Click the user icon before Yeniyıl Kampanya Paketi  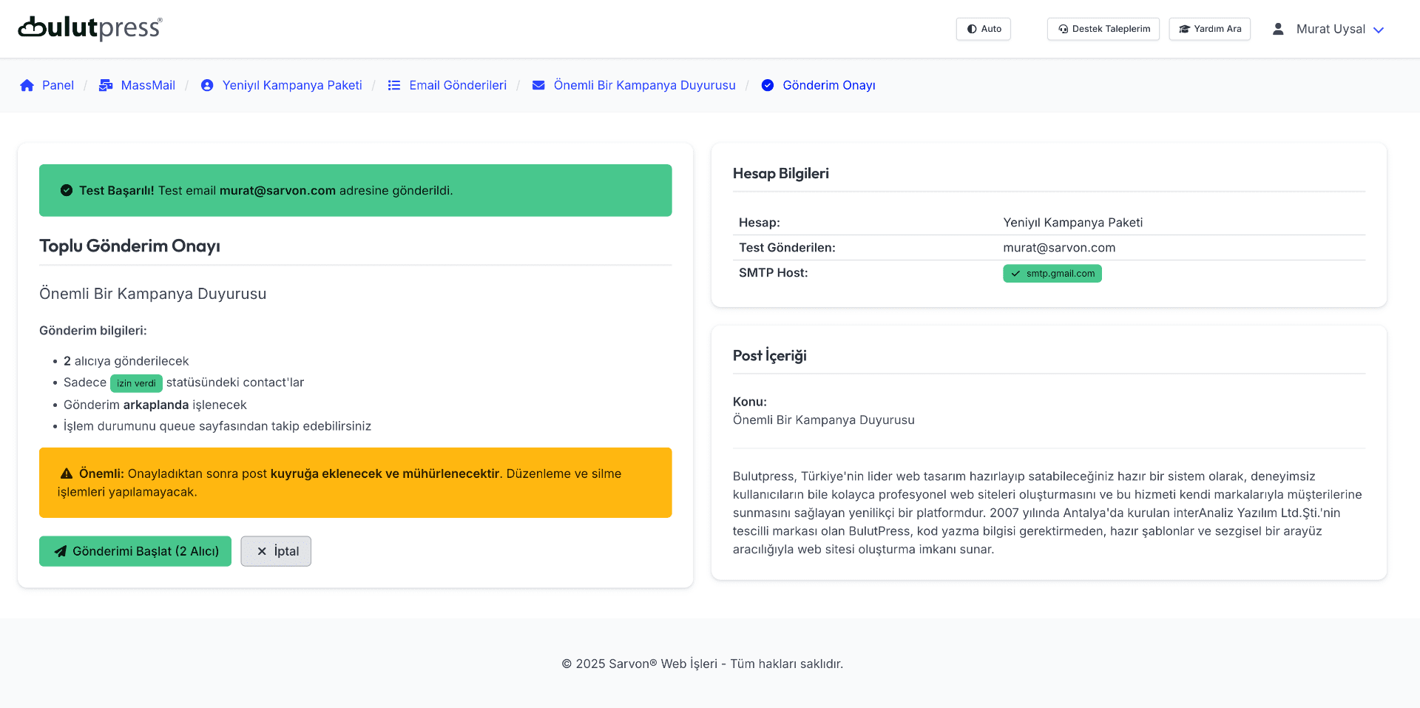click(207, 85)
